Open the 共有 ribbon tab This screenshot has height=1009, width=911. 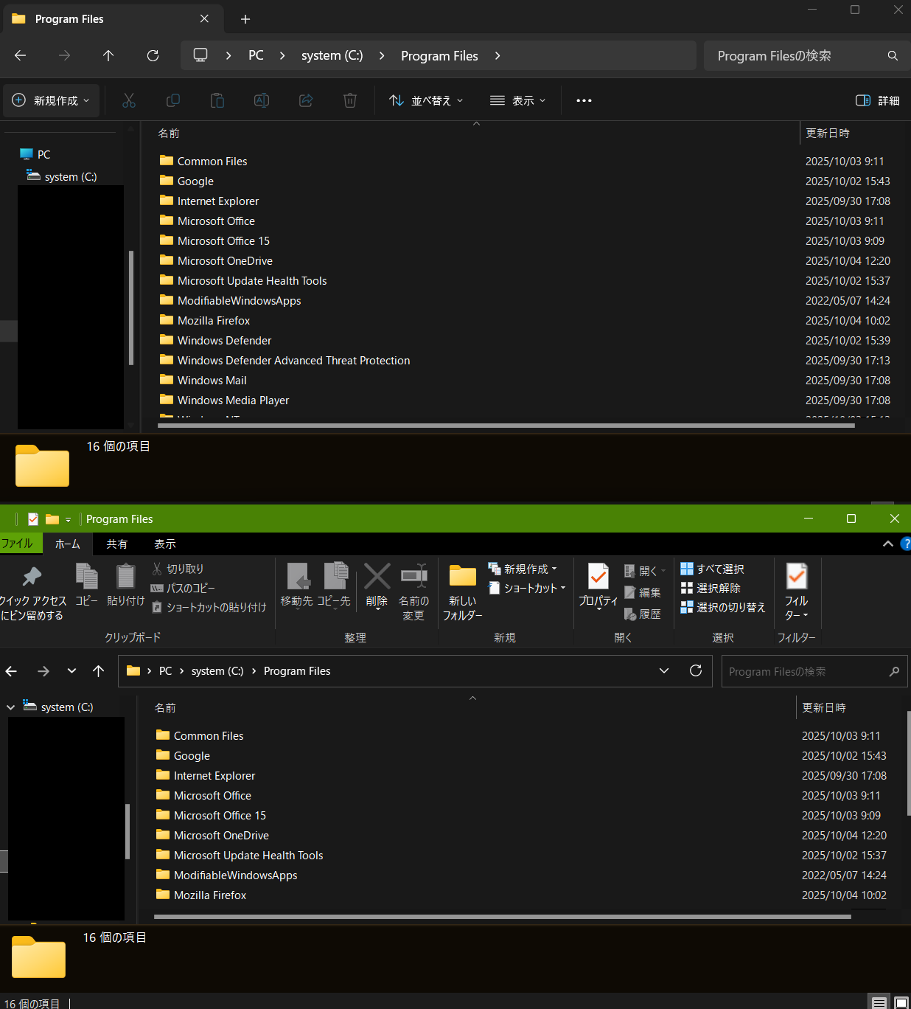pyautogui.click(x=116, y=544)
